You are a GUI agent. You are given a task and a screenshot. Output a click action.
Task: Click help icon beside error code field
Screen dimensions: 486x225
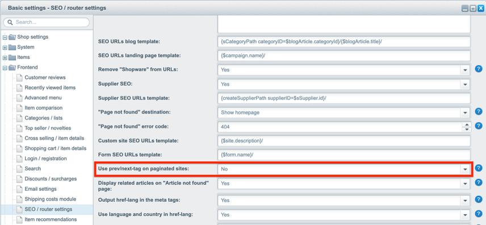click(479, 126)
